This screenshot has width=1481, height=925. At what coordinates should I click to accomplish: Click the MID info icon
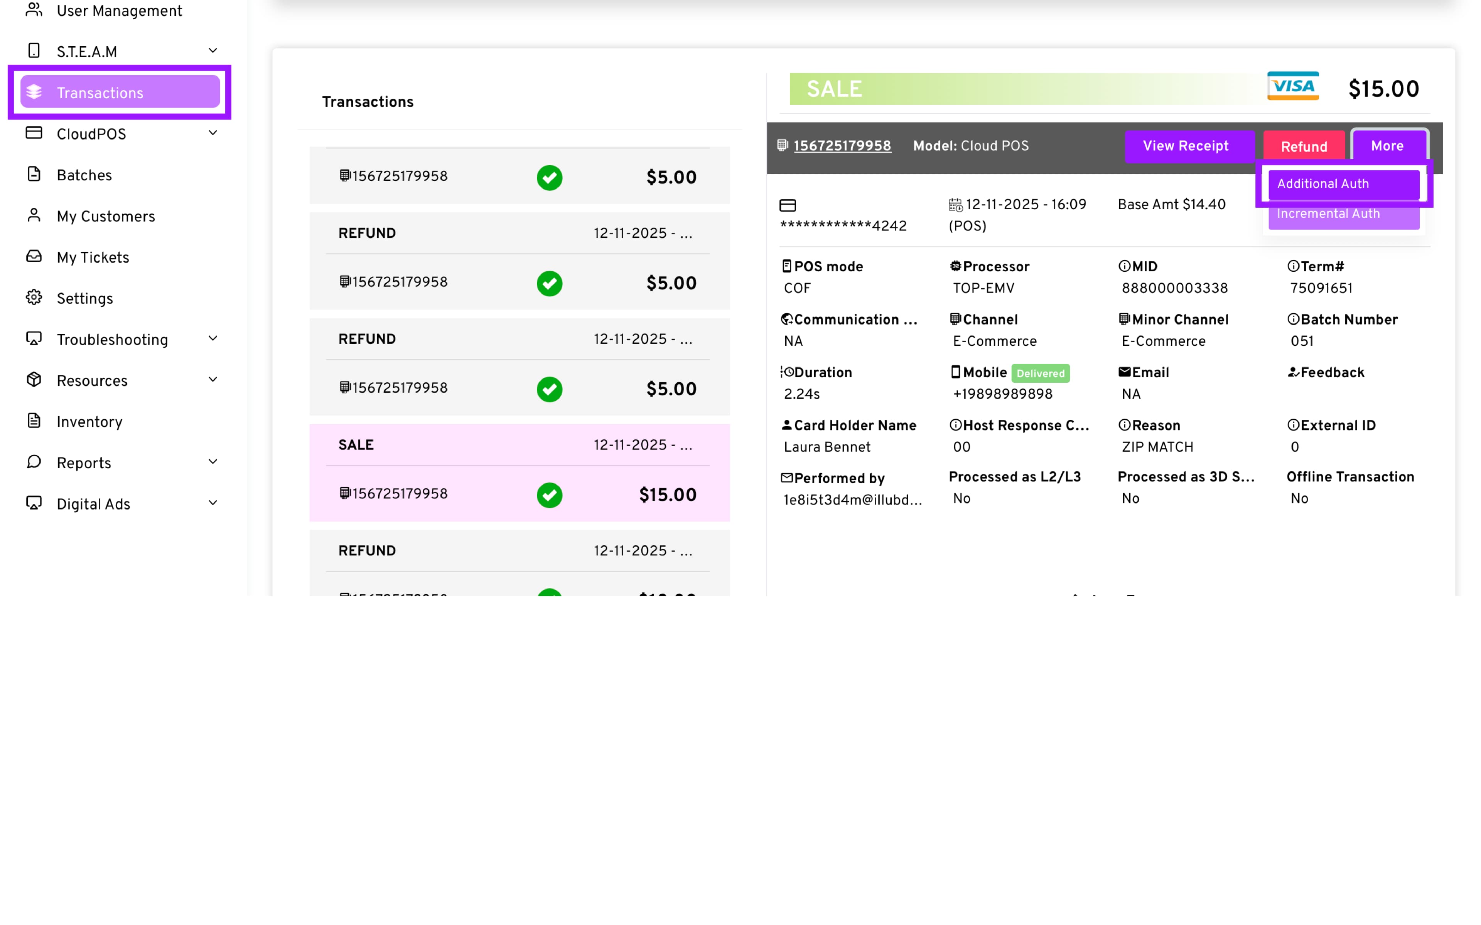tap(1124, 266)
